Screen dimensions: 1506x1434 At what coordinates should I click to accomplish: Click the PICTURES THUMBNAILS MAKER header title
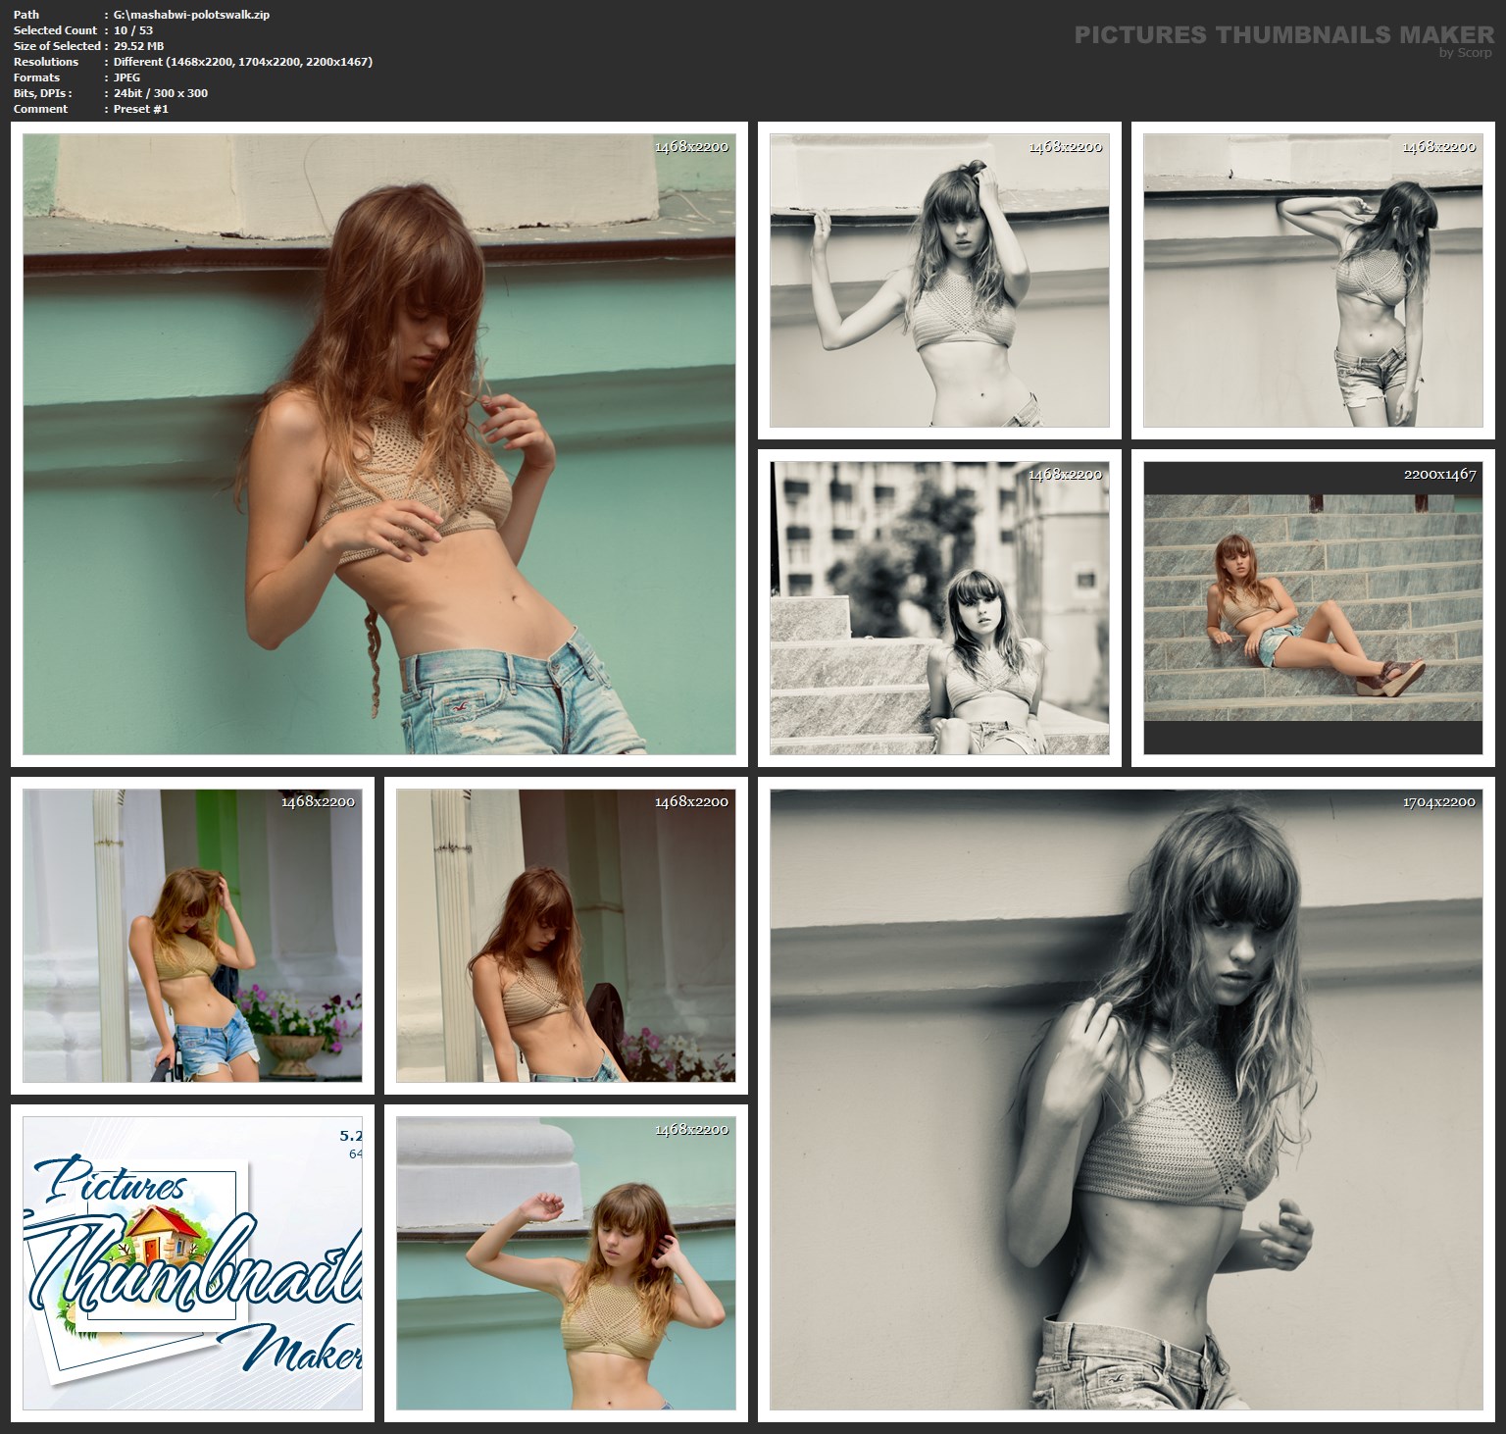point(1283,35)
